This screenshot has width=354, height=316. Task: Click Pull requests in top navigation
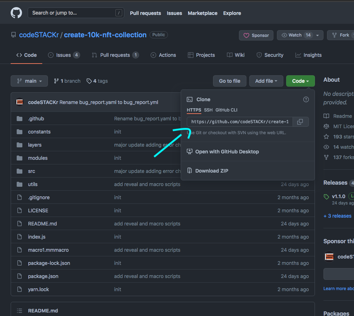tap(145, 13)
